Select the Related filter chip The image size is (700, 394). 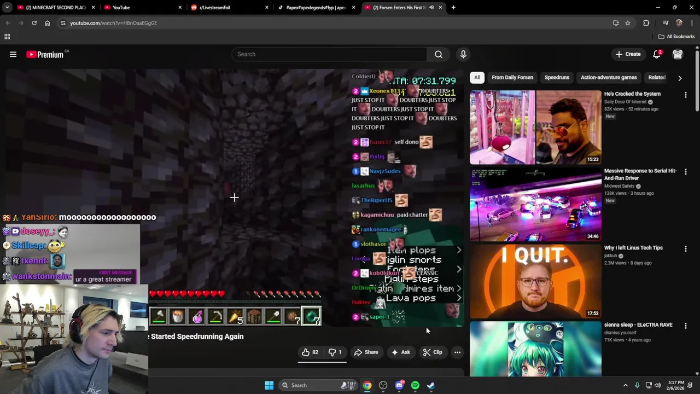pyautogui.click(x=657, y=78)
